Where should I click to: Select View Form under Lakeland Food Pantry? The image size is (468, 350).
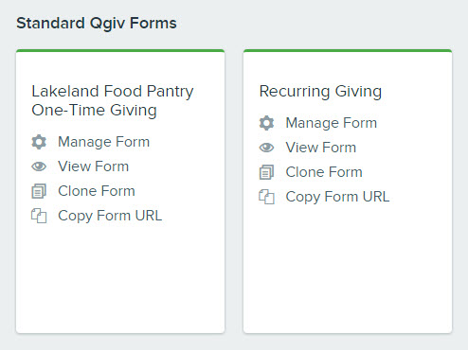click(x=94, y=166)
